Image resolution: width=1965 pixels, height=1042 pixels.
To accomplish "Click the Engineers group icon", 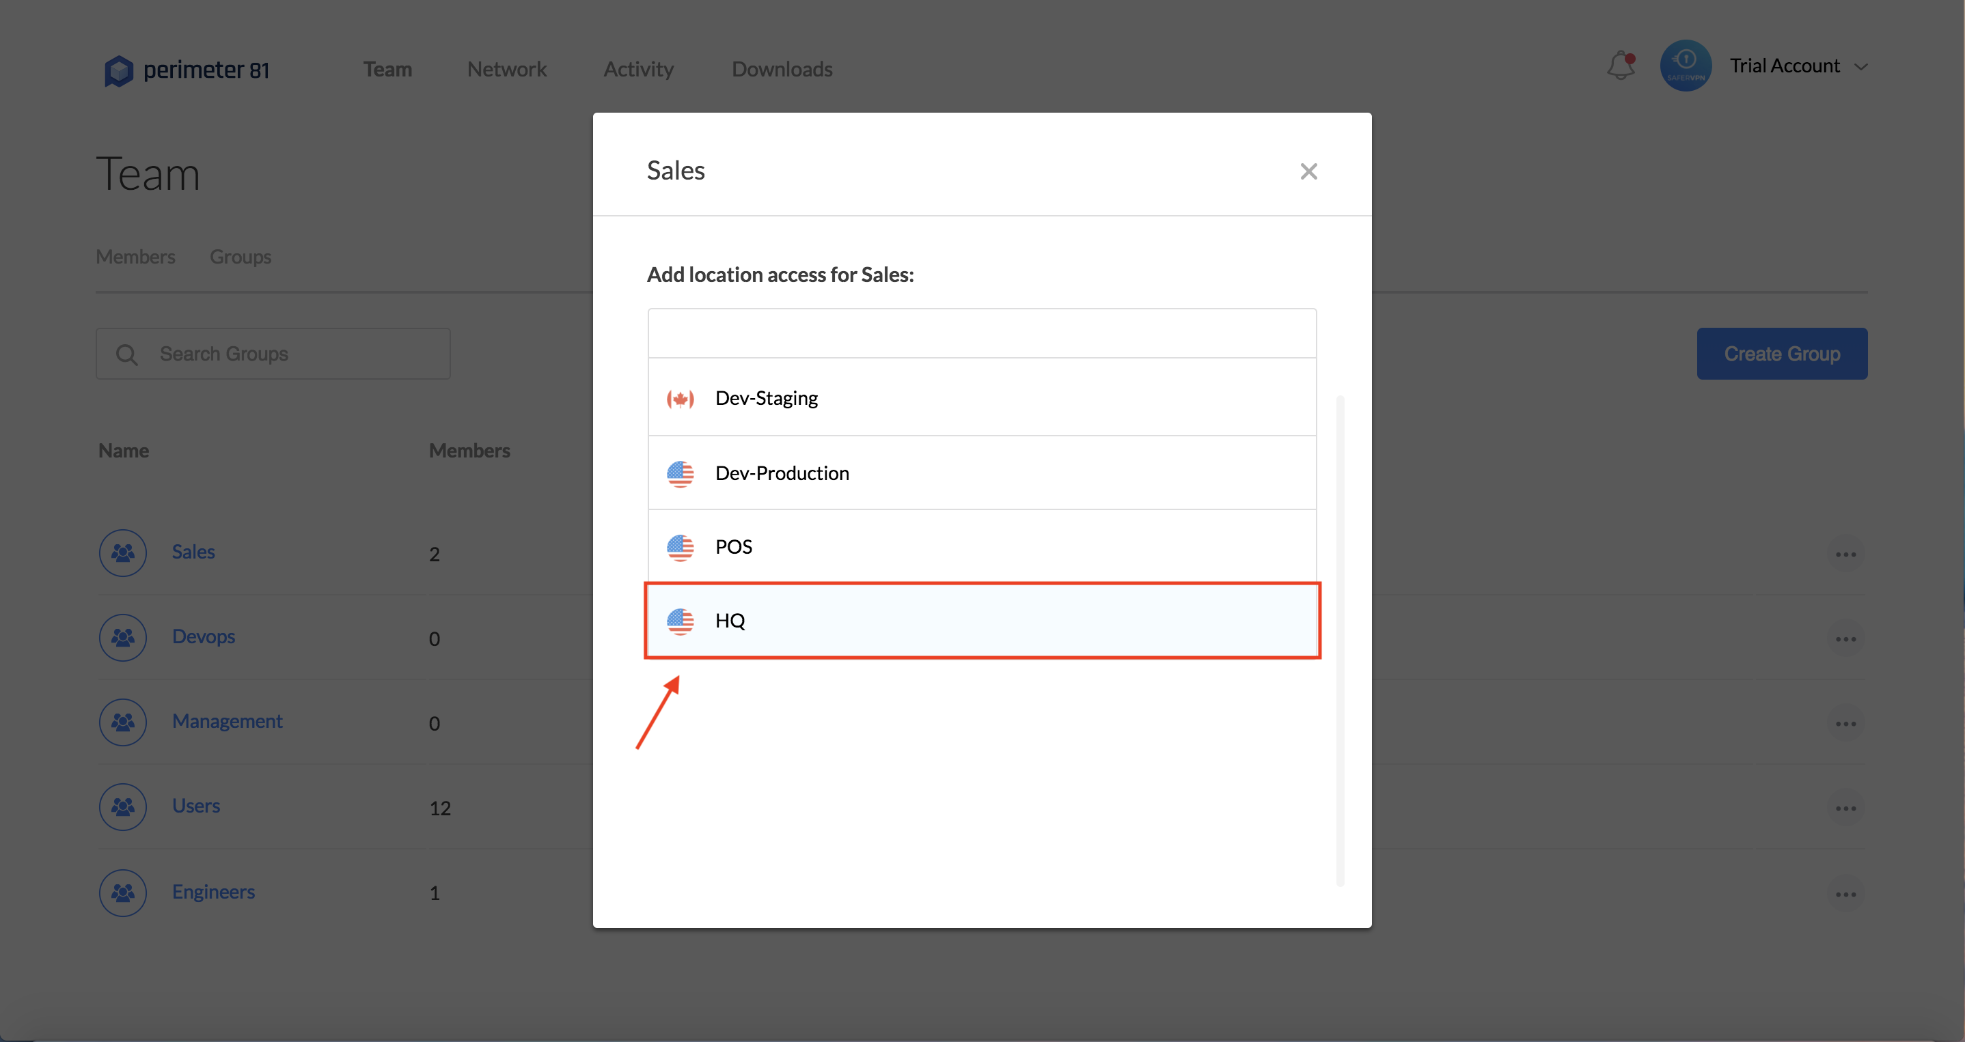I will [x=123, y=892].
